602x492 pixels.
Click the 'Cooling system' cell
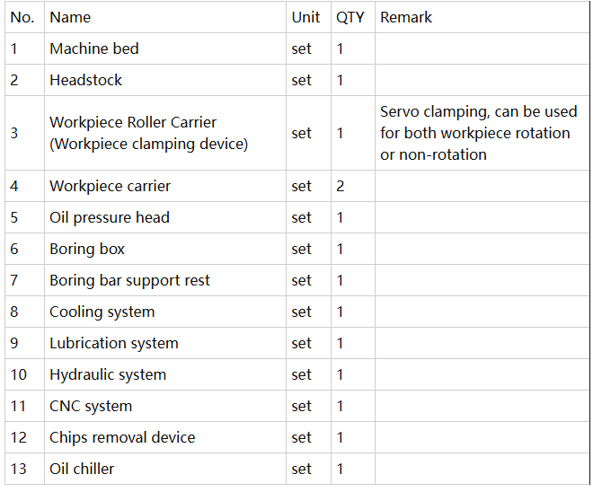pyautogui.click(x=165, y=312)
